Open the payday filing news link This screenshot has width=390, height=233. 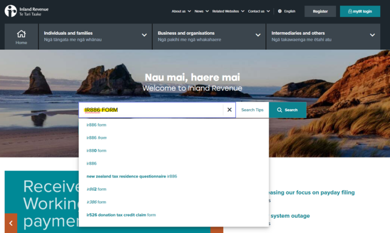(x=312, y=193)
